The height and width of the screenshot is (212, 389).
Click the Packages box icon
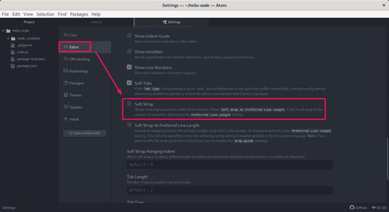point(66,83)
